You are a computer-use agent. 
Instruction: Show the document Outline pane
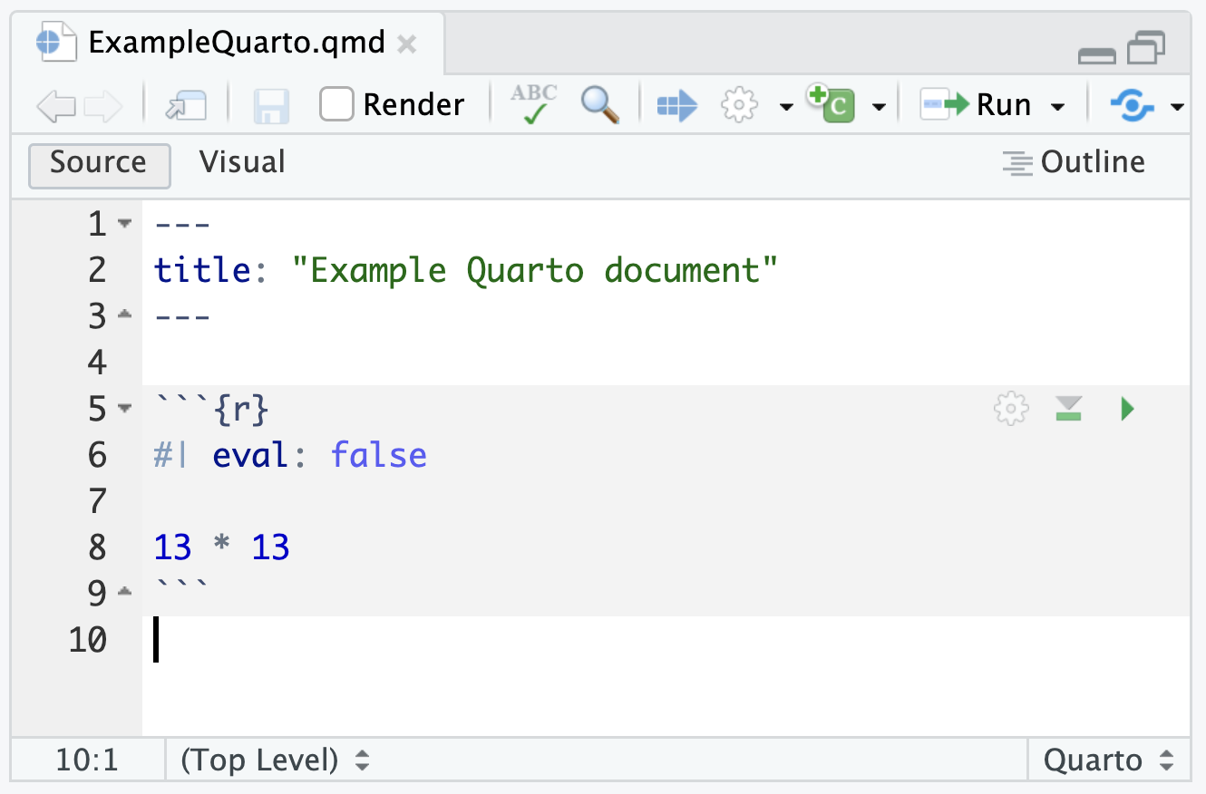click(1074, 162)
